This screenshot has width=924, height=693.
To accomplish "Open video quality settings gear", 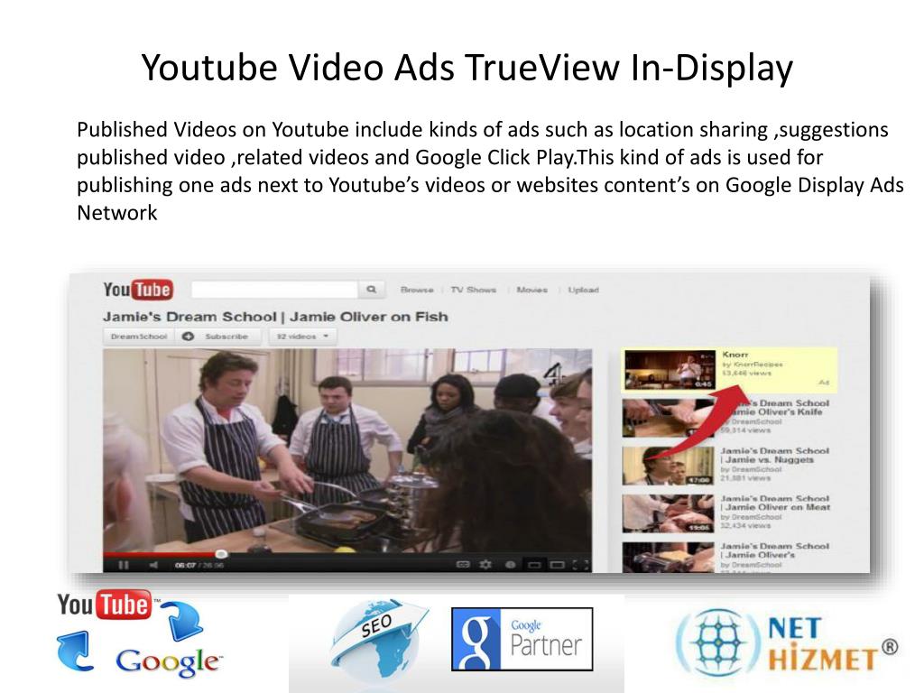I will coord(485,565).
